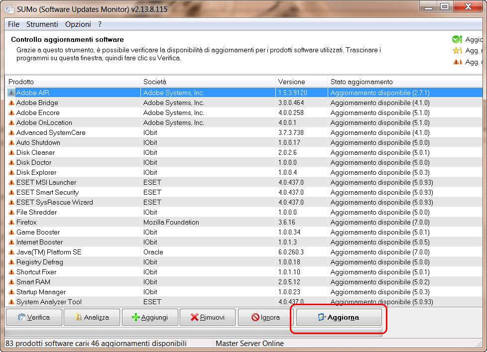
Task: Sort by Versione column header
Action: pyautogui.click(x=301, y=82)
